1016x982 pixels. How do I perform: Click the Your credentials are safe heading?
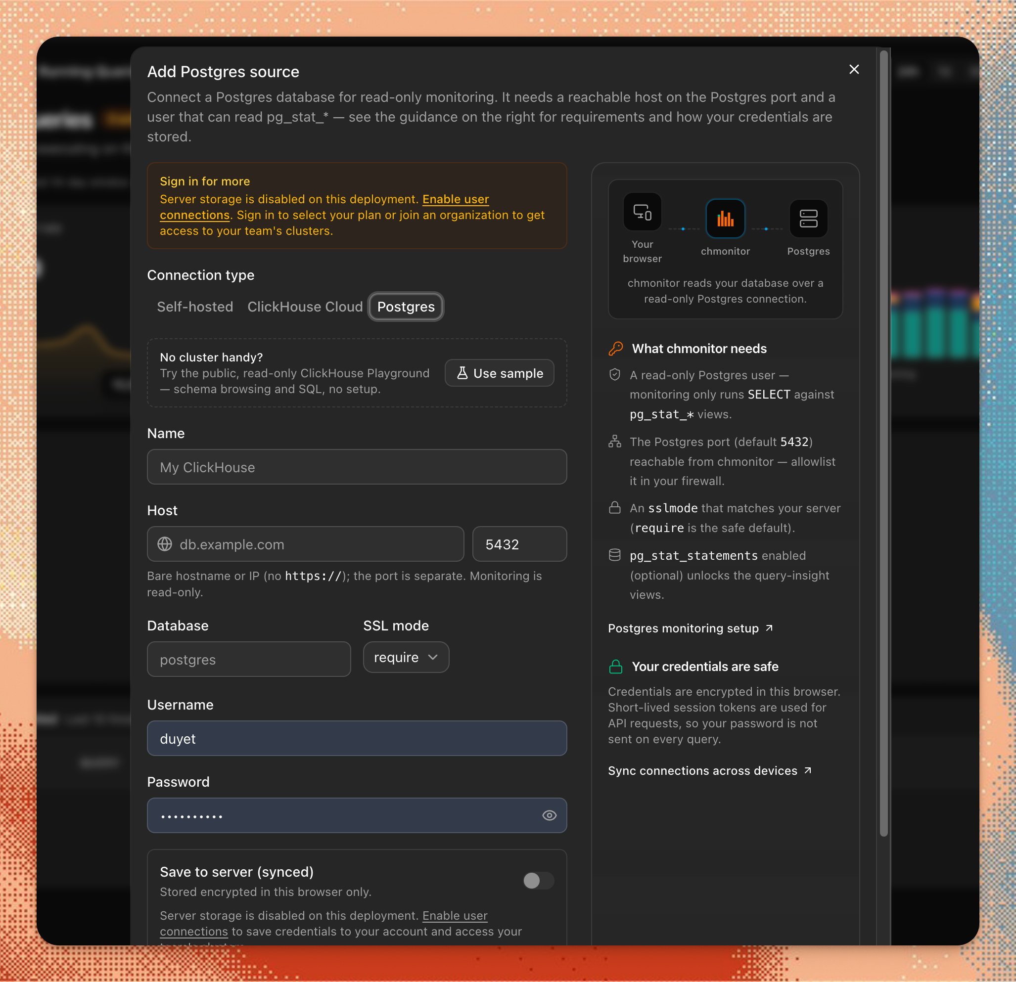click(x=705, y=667)
